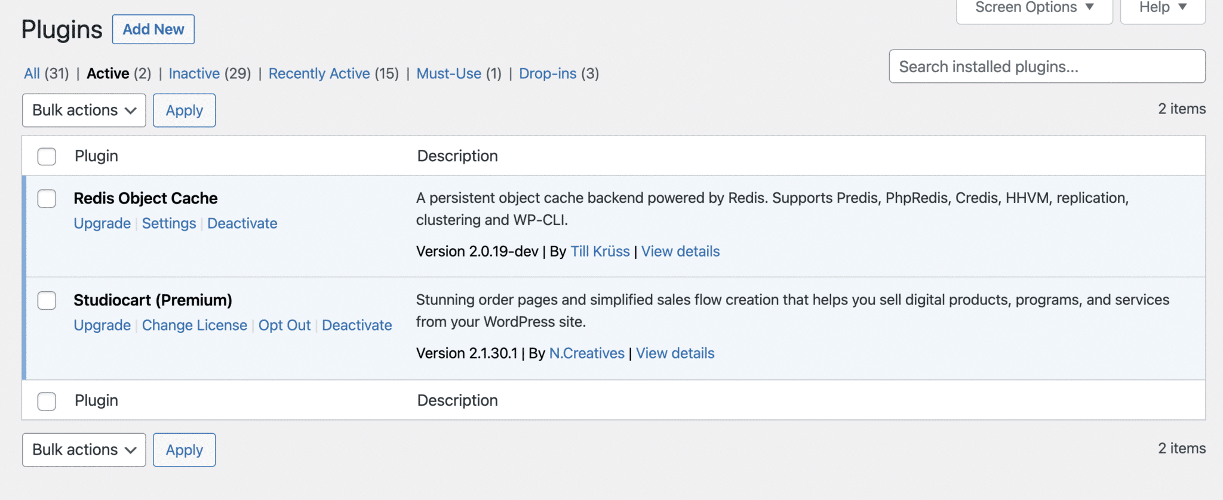This screenshot has width=1223, height=500.
Task: Open the bottom Bulk actions dropdown
Action: tap(84, 450)
